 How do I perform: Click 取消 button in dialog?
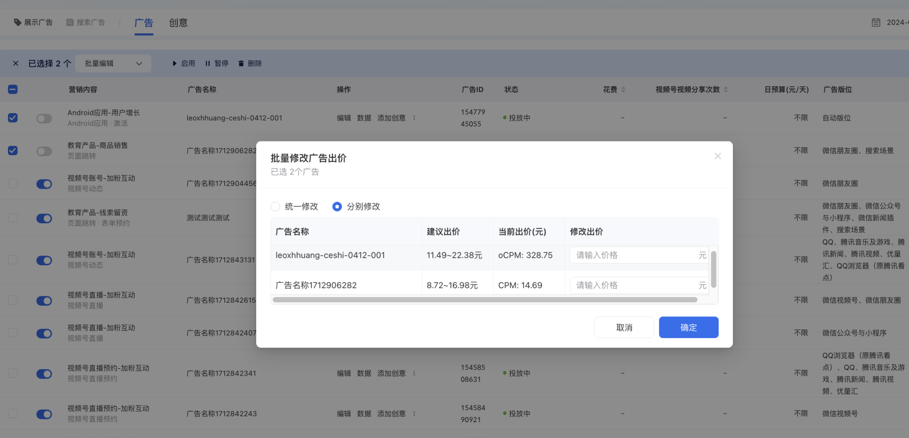pos(624,327)
